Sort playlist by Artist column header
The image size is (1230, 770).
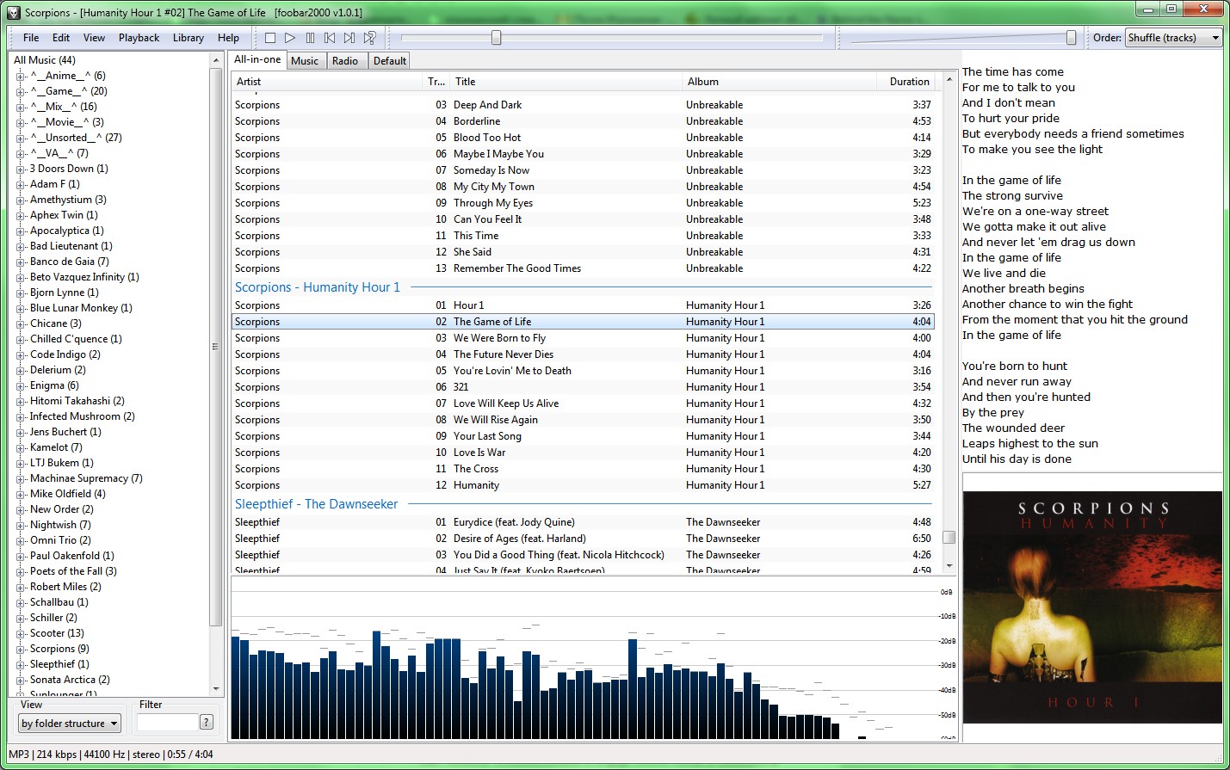tap(327, 82)
